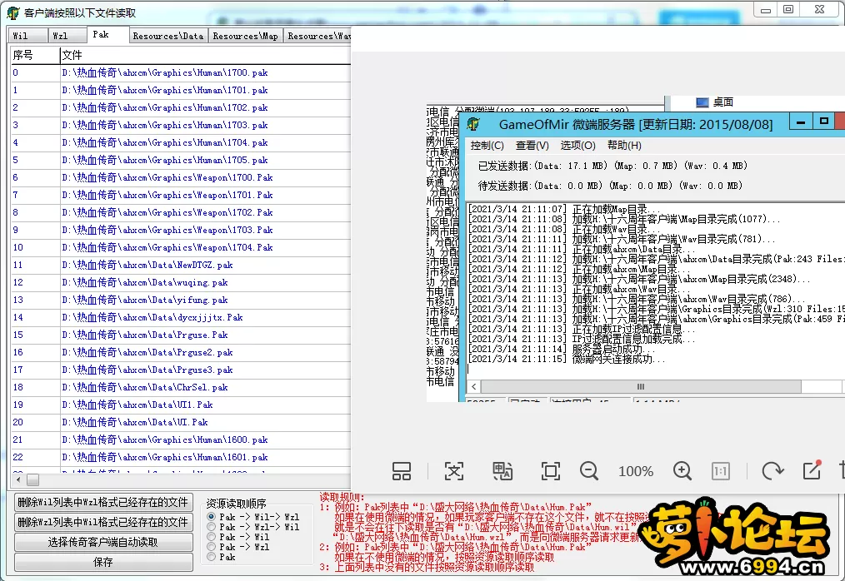Click the rotate clockwise icon
This screenshot has height=581, width=845.
(x=772, y=471)
